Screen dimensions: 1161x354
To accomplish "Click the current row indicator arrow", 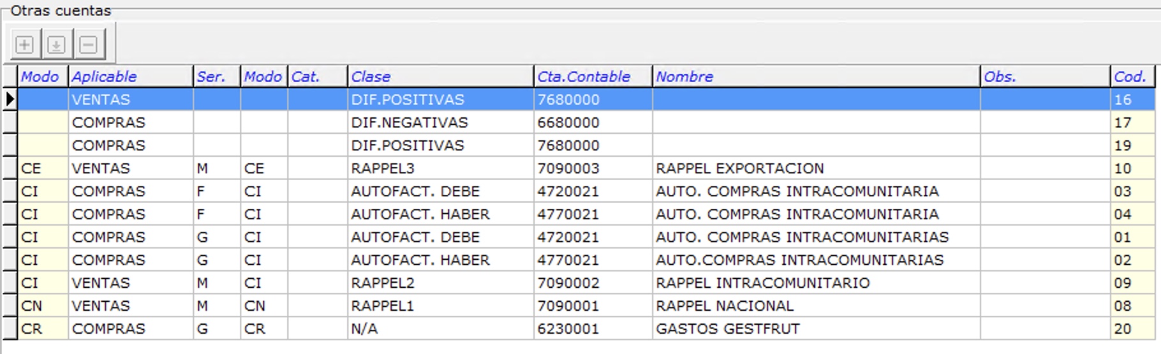I will 10,99.
